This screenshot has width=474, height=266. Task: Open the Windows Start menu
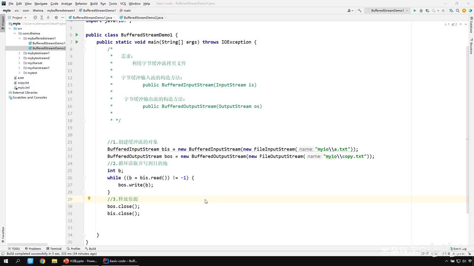tap(6, 261)
